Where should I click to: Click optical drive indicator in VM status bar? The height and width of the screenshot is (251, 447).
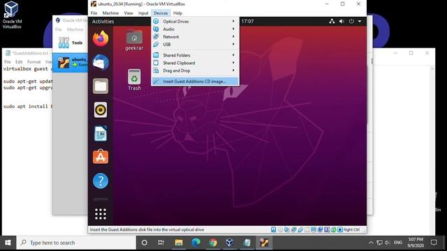[x=280, y=229]
